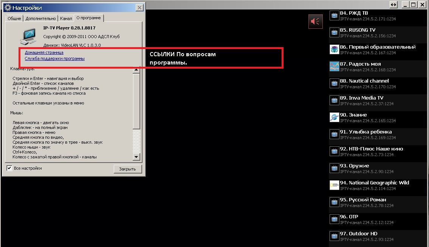Switch to the Общие tab

coord(14,18)
